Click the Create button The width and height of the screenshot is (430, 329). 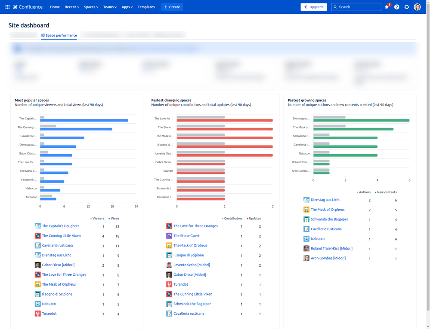172,7
